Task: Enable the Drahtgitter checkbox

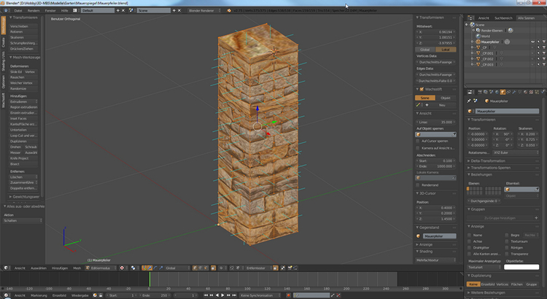Action: click(470, 248)
